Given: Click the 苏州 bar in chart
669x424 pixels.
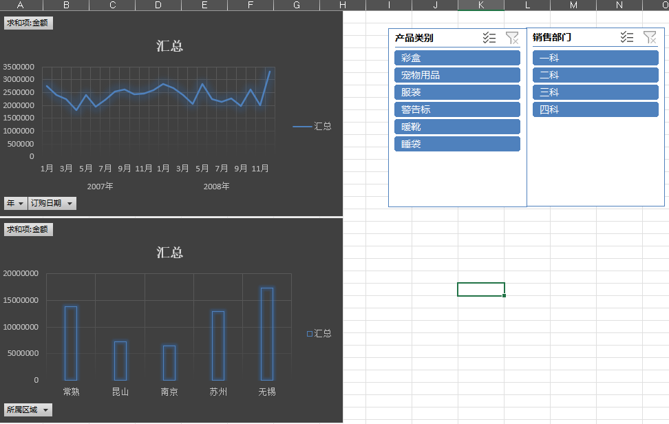Looking at the screenshot, I should pos(218,346).
